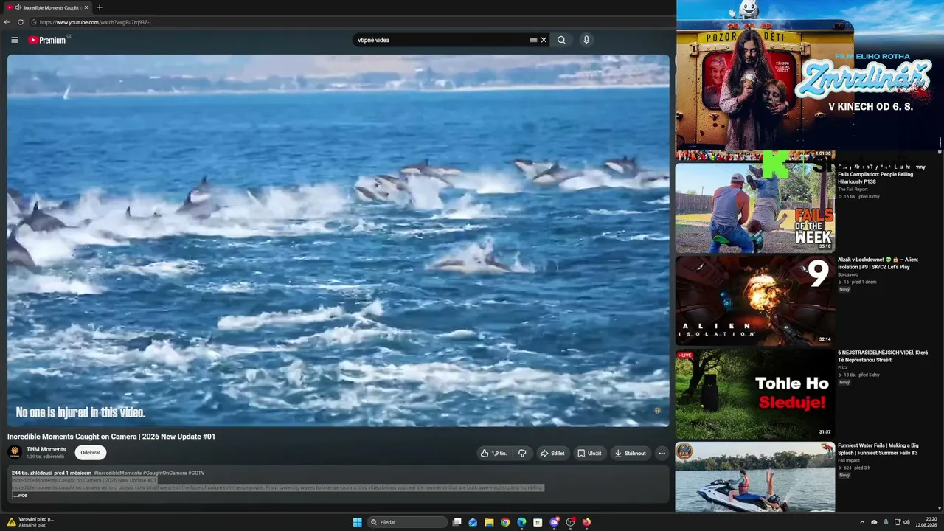944x531 pixels.
Task: Show hidden system tray icons
Action: [862, 522]
